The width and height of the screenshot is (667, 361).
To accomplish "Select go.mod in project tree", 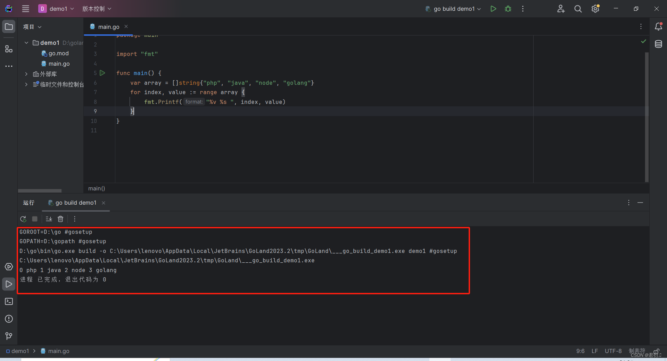I will 58,53.
